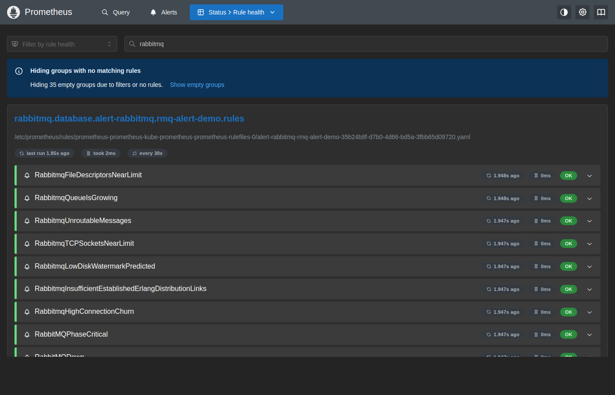Open the settings gear icon
This screenshot has width=615, height=395.
[x=582, y=12]
